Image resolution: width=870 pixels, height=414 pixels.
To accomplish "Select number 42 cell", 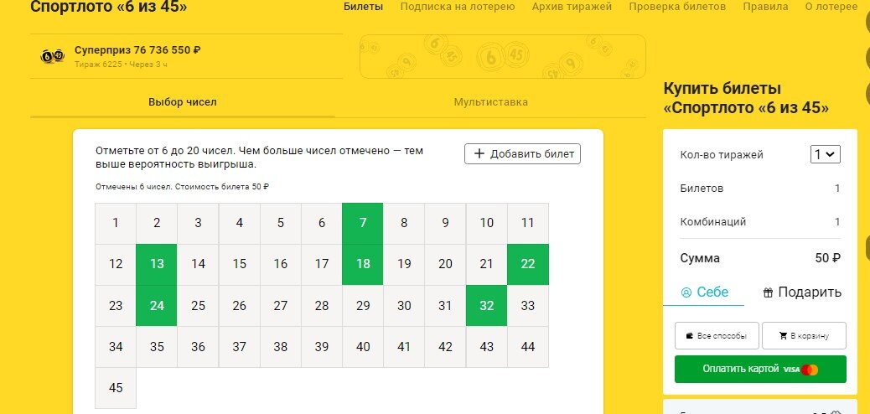I will (x=445, y=347).
